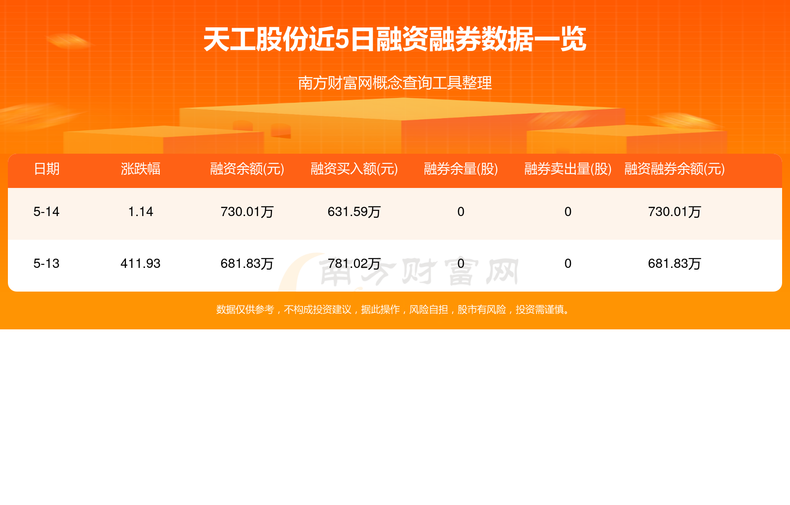Click the date cell 5-14
Viewport: 790px width, 505px height.
coord(47,212)
